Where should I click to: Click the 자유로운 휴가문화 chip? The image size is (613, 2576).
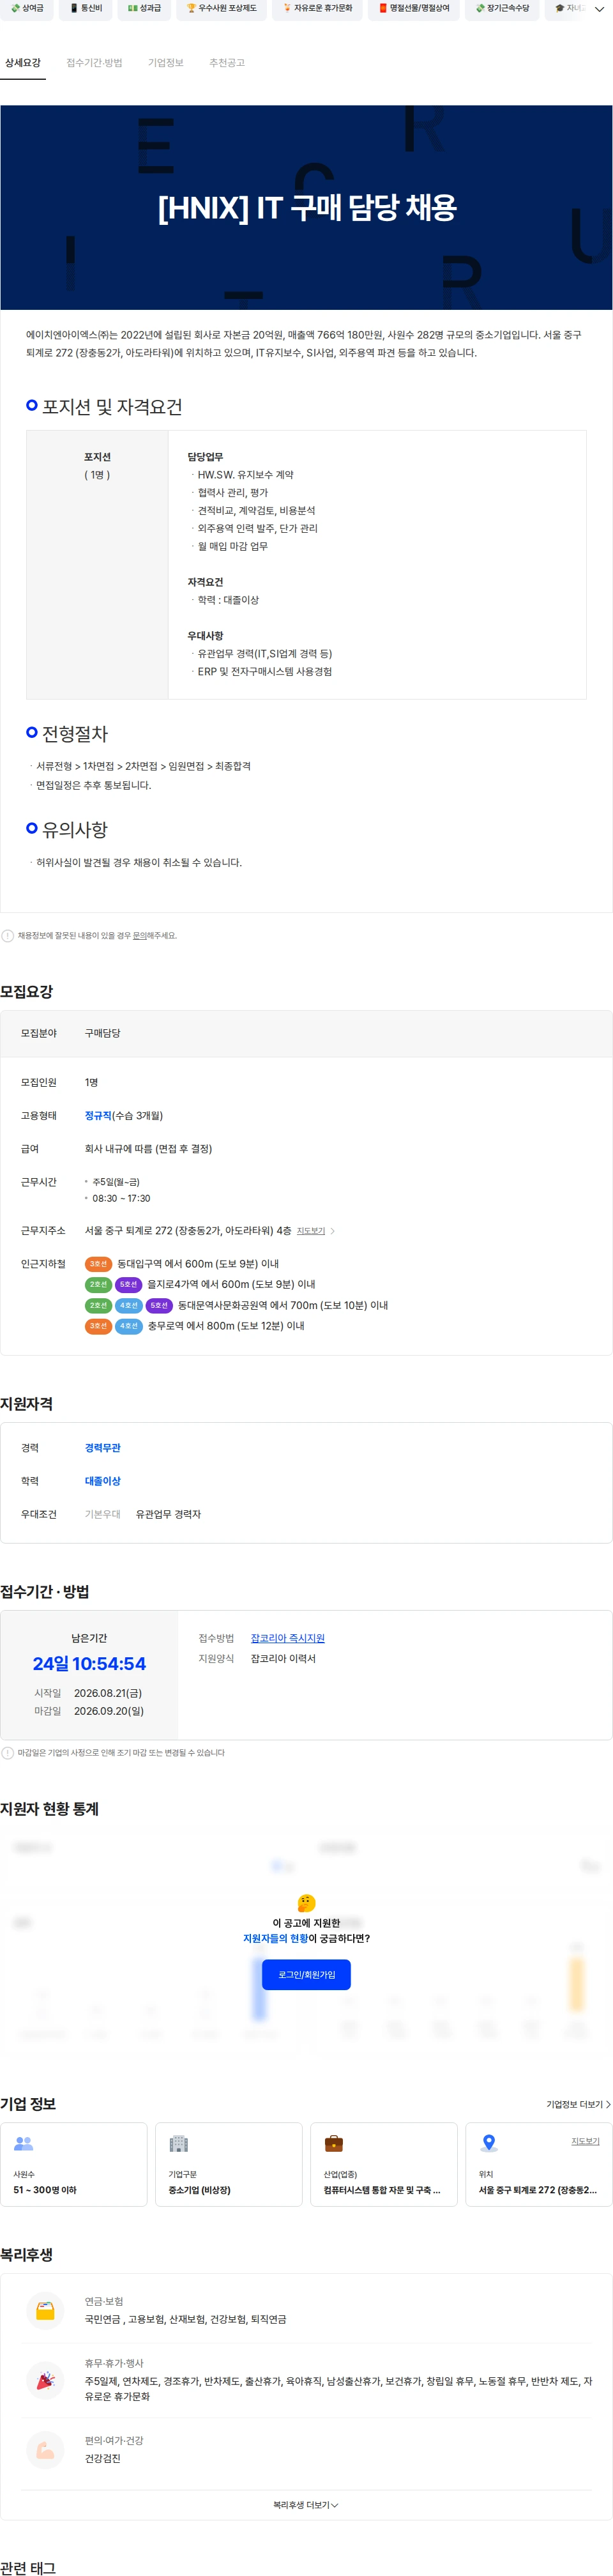(x=318, y=9)
